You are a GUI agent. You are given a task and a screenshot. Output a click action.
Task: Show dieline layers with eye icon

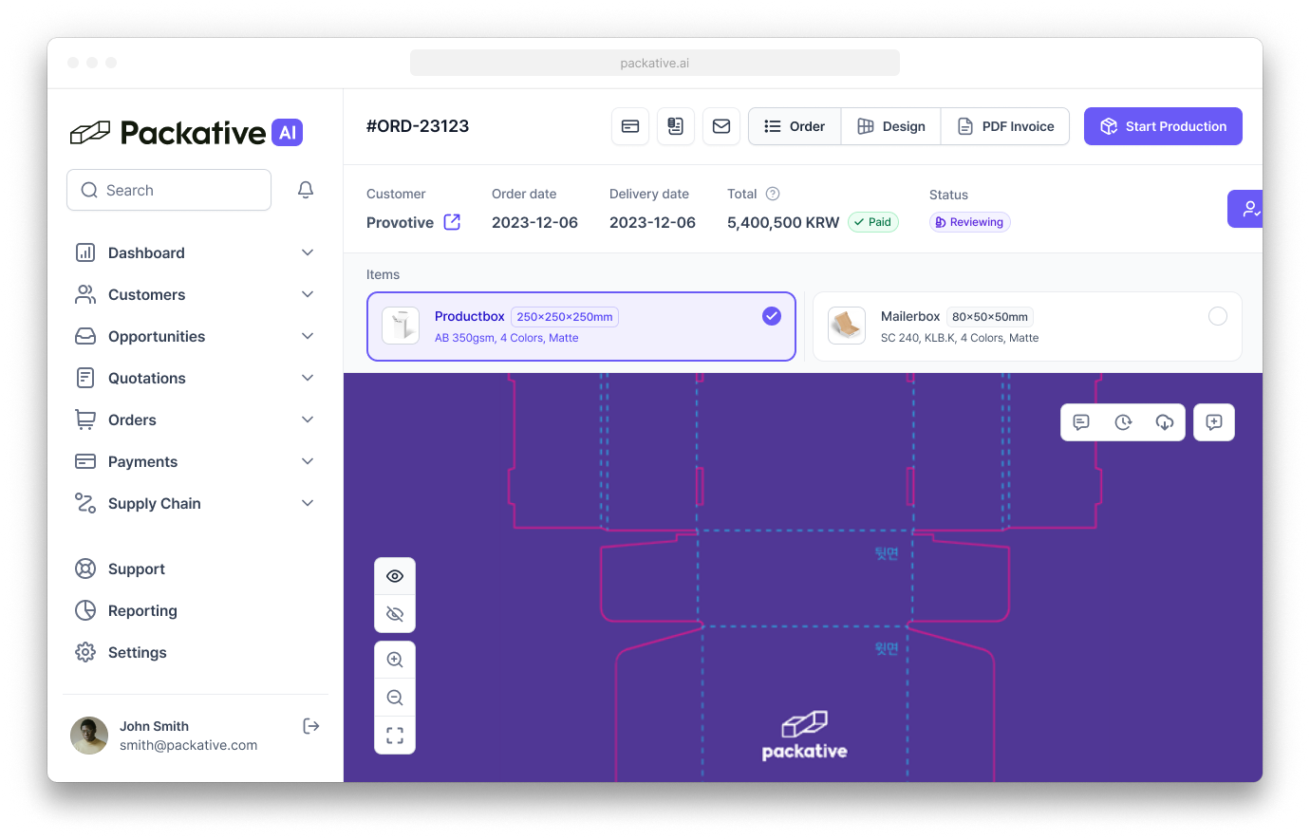pyautogui.click(x=395, y=576)
